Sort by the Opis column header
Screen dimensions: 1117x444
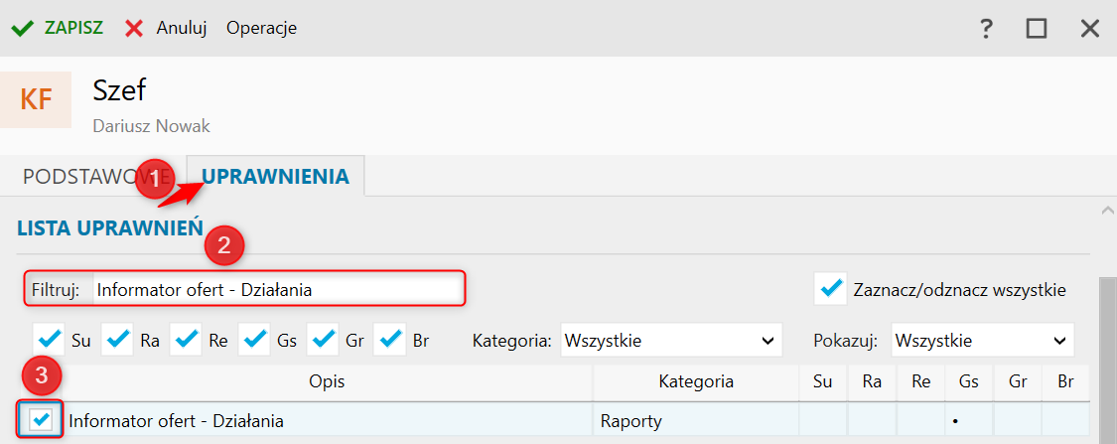point(326,380)
